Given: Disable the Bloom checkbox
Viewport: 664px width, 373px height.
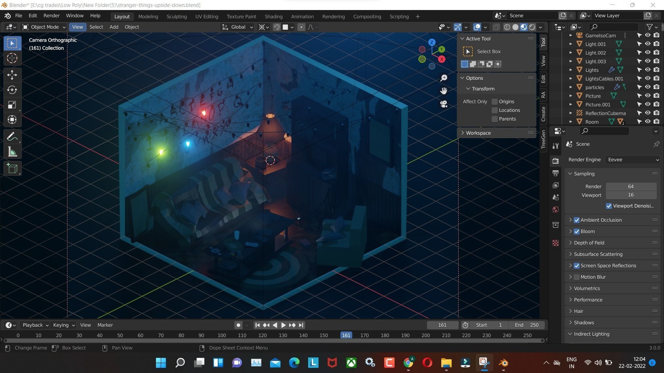Looking at the screenshot, I should click(x=577, y=231).
